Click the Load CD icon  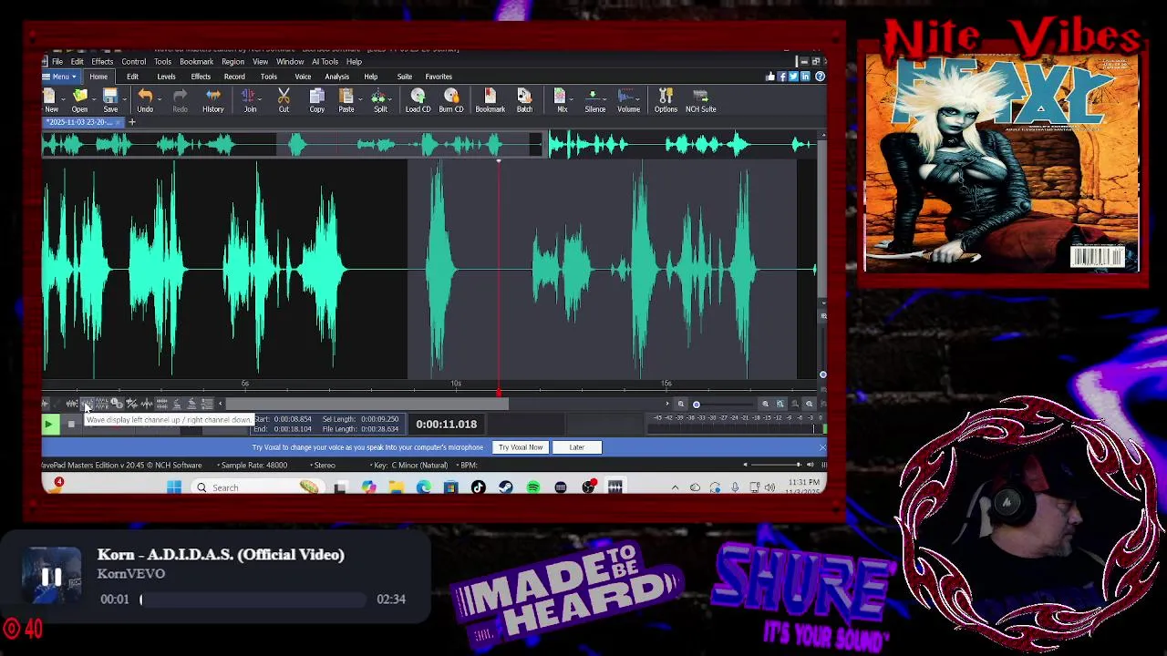coord(418,100)
